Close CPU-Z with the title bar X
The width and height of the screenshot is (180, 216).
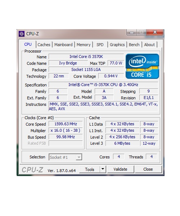(x=155, y=32)
